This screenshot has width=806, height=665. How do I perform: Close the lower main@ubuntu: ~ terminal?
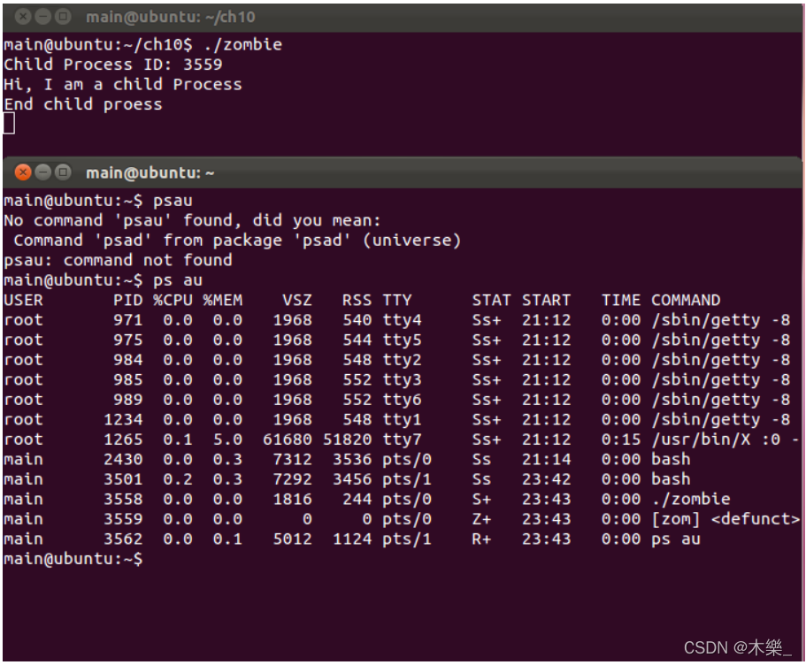[23, 172]
